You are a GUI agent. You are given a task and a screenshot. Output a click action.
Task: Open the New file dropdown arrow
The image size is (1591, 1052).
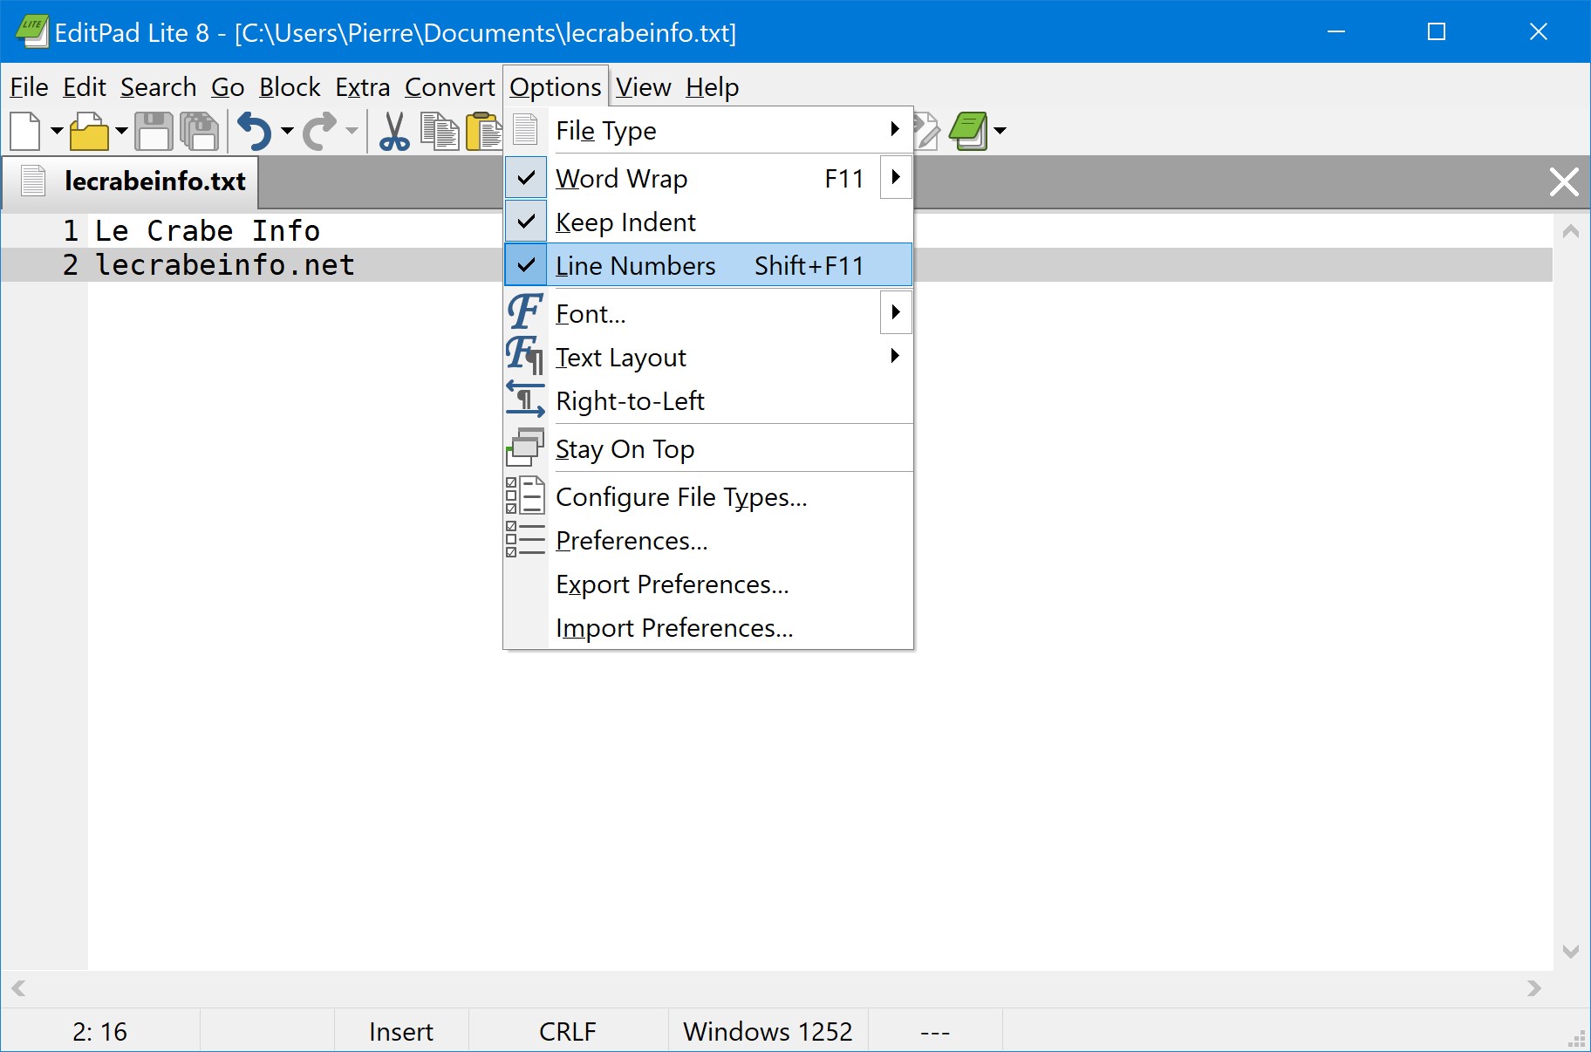(x=57, y=132)
